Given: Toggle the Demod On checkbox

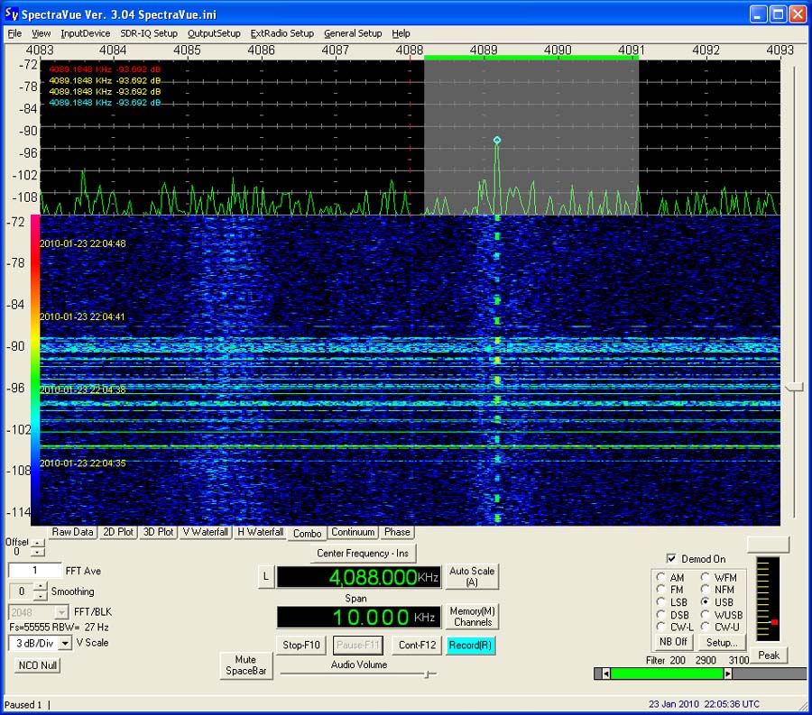Looking at the screenshot, I should [x=671, y=559].
